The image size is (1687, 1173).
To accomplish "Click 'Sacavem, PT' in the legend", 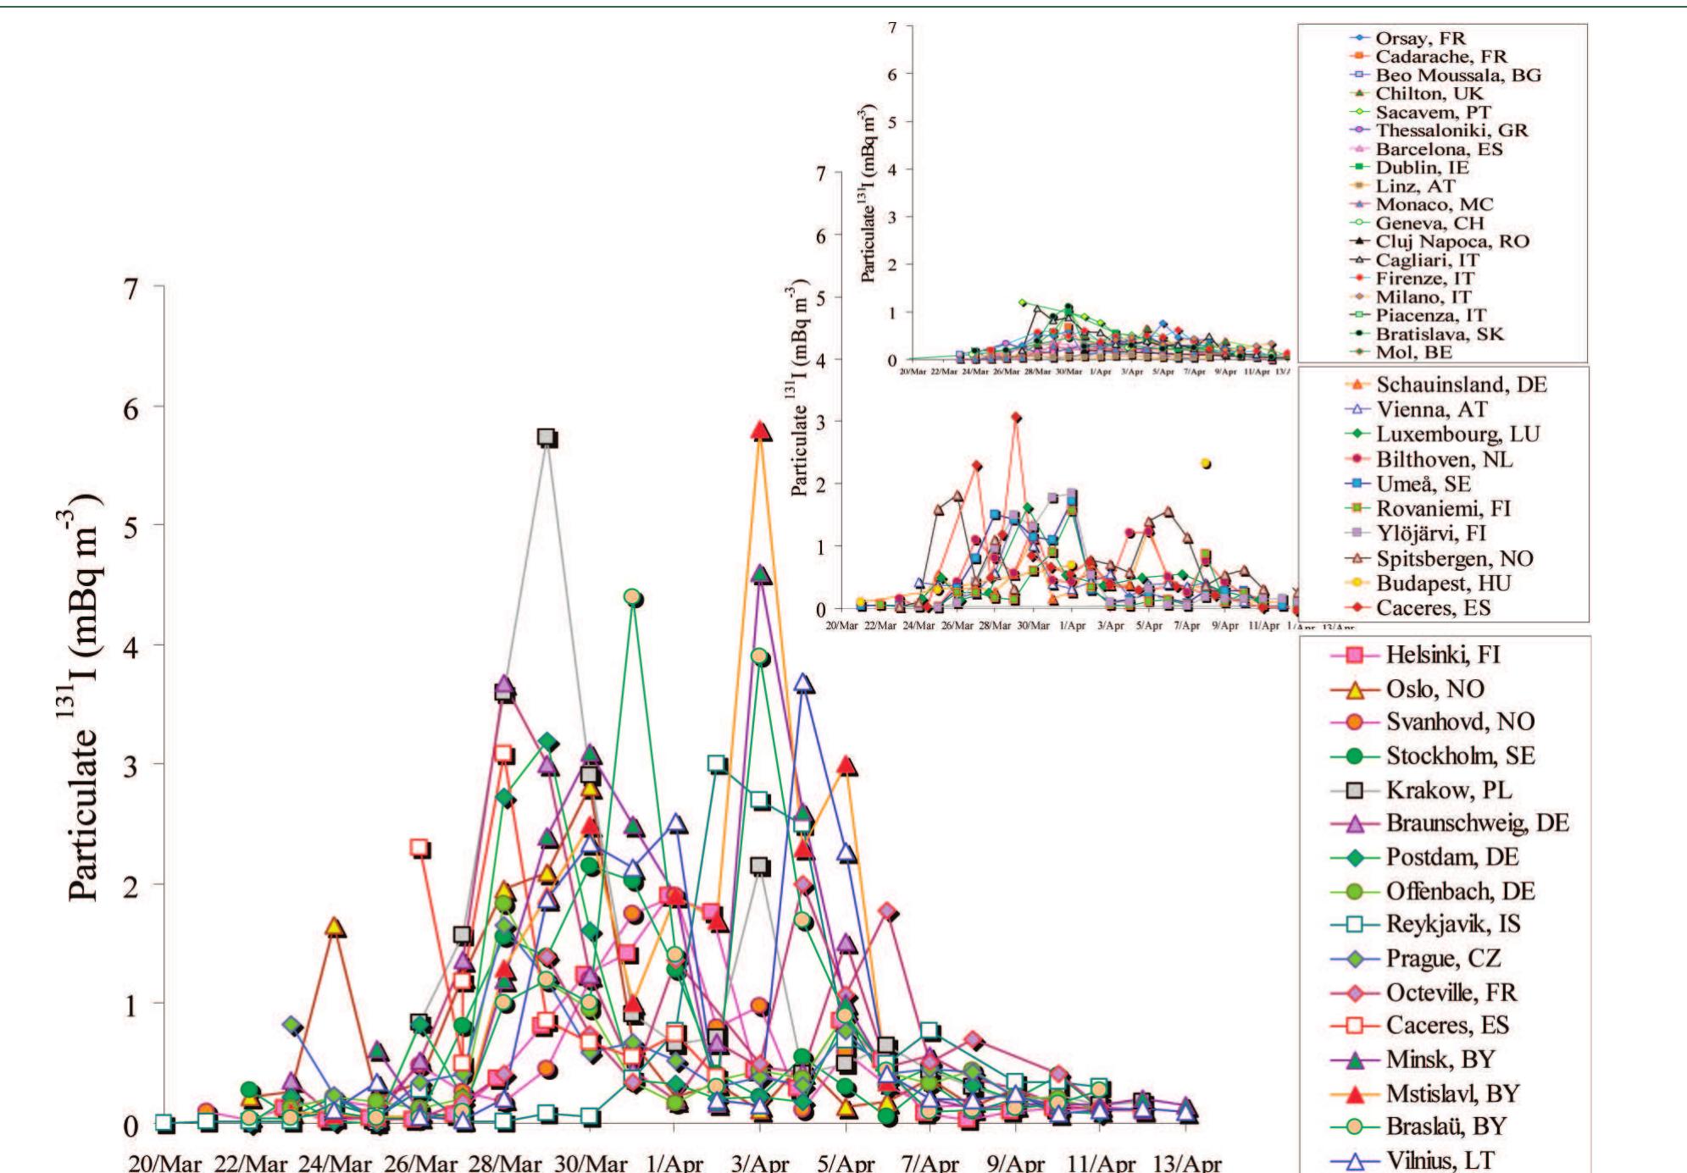I will tap(1419, 112).
